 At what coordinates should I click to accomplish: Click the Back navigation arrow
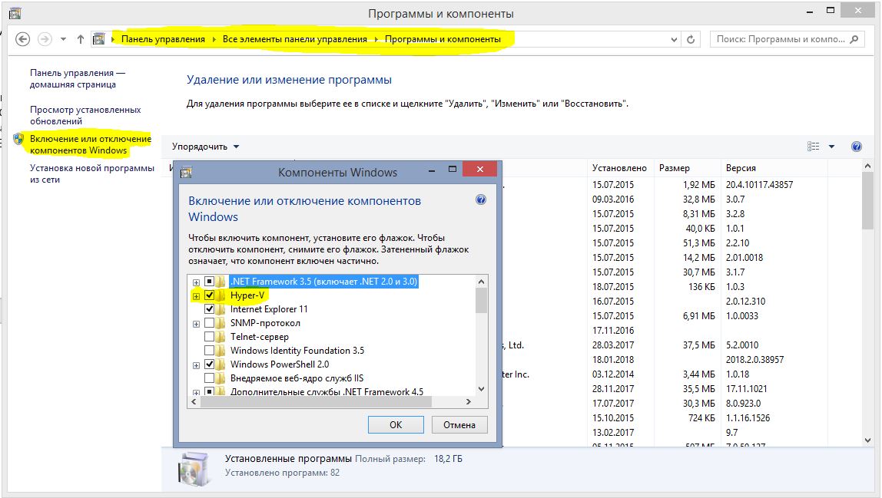point(22,39)
